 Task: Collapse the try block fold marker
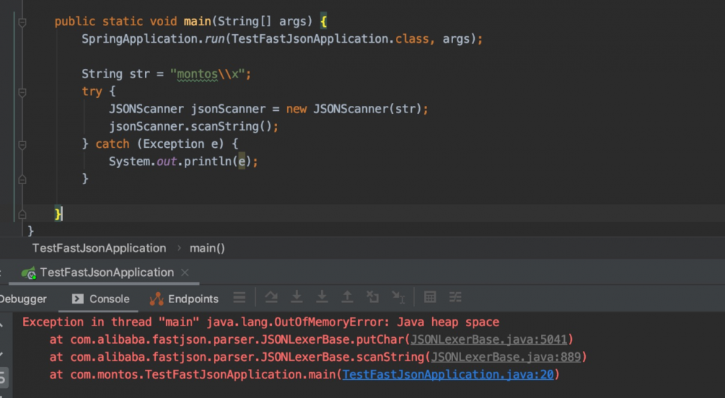(22, 92)
